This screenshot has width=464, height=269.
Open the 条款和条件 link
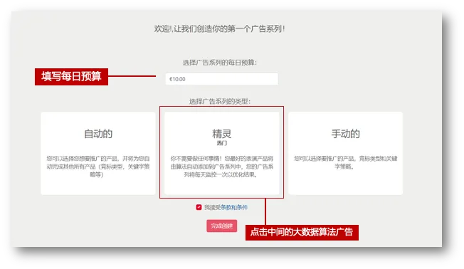[x=234, y=207]
